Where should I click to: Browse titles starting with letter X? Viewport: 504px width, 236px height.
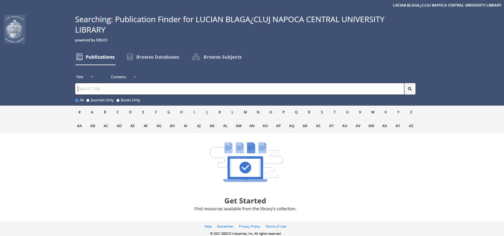coord(385,112)
